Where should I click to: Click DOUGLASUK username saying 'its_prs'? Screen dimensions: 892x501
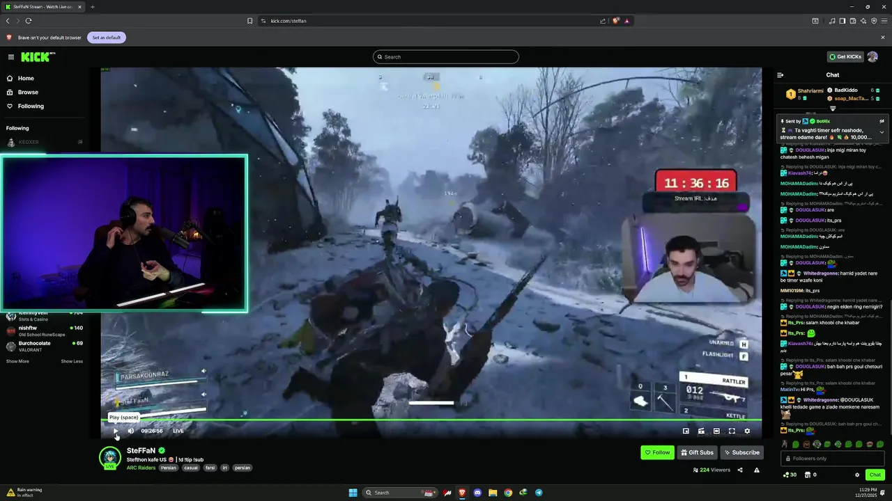[810, 221]
